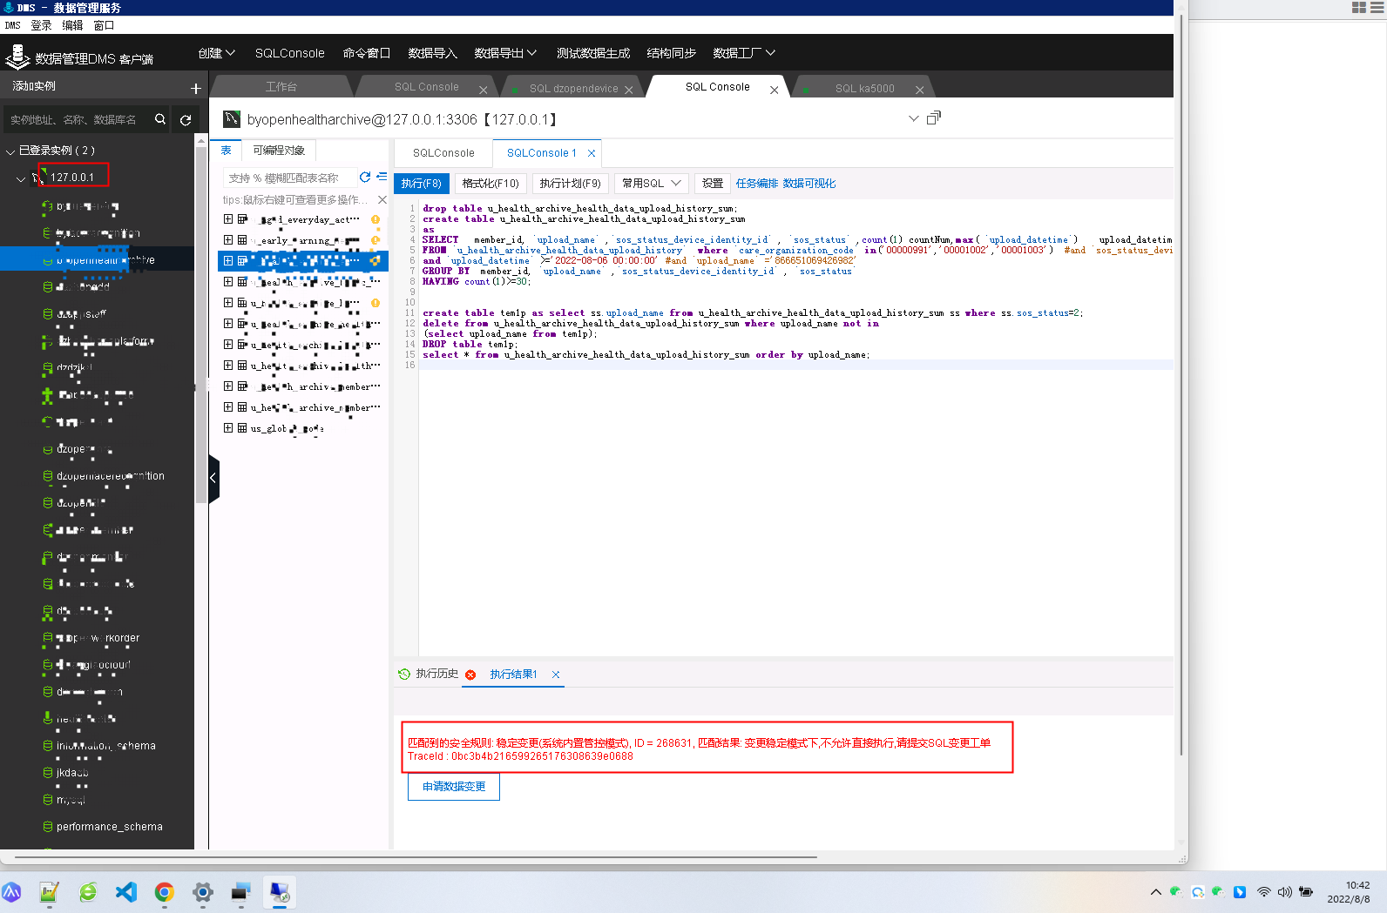The width and height of the screenshot is (1387, 913).
Task: Click the information_schema database icon
Action: pos(48,745)
